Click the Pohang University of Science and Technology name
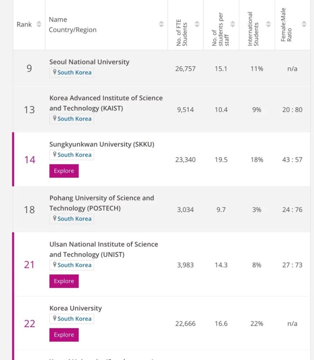Image resolution: width=314 pixels, height=360 pixels. coord(102,203)
